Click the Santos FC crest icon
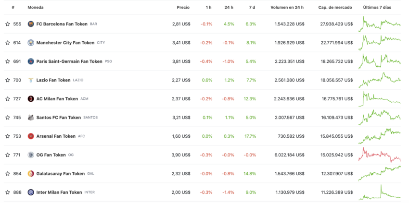The height and width of the screenshot is (203, 409). [x=31, y=118]
